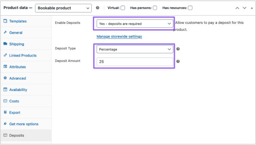Image resolution: width=256 pixels, height=145 pixels.
Task: Click the Availability calendar icon
Action: click(5, 90)
